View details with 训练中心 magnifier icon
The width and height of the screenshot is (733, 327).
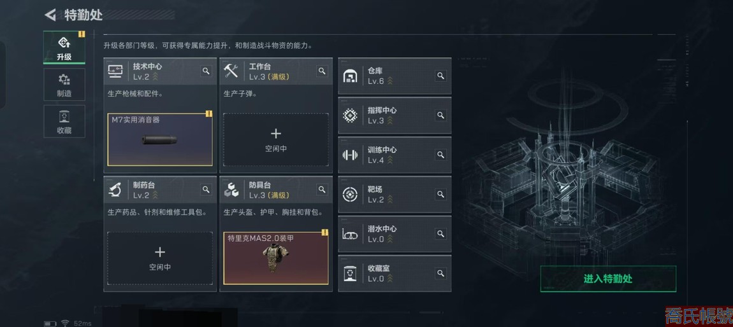(440, 155)
